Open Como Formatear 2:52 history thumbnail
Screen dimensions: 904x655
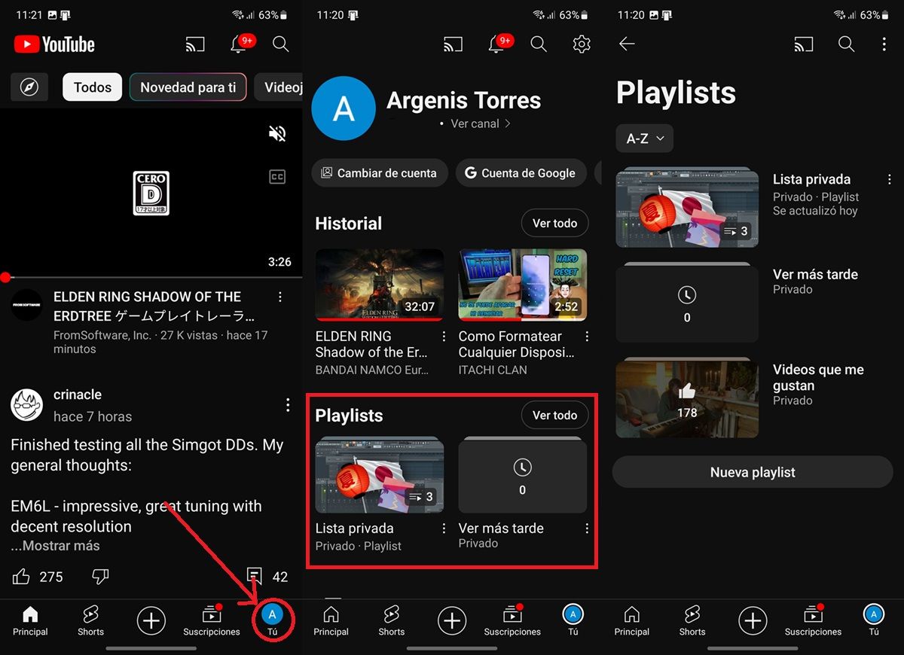522,285
